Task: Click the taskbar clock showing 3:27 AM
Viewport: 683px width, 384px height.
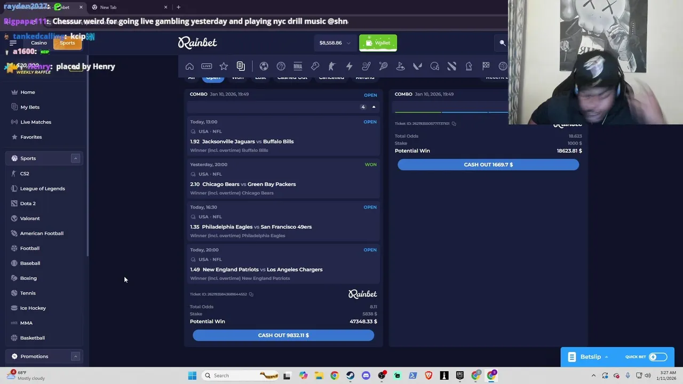Action: coord(668,375)
